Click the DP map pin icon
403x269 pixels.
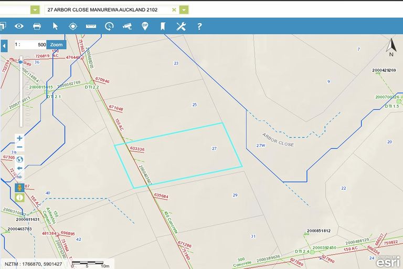[145, 26]
